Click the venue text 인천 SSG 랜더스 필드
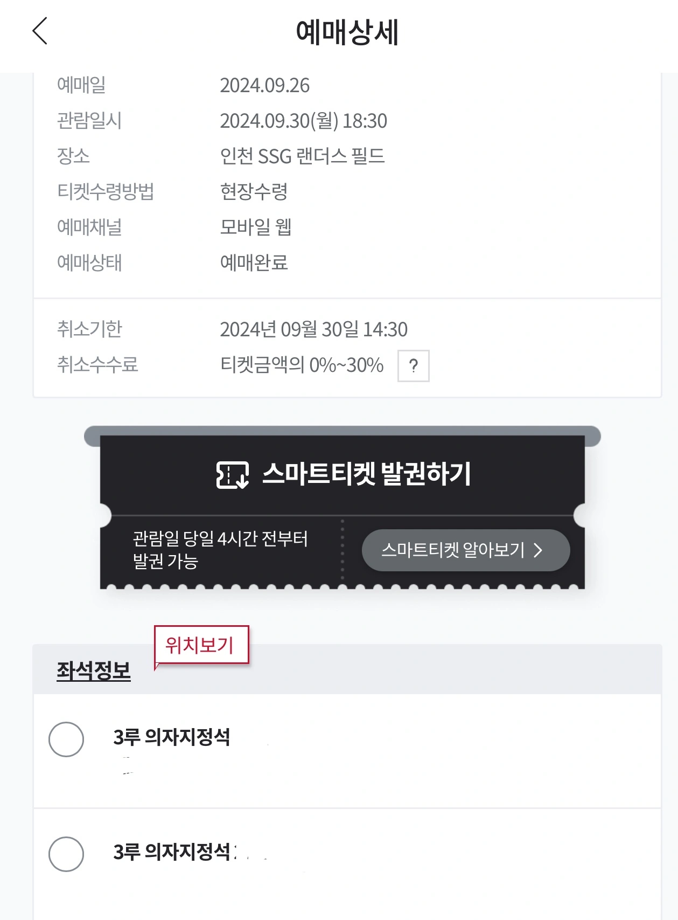Image resolution: width=678 pixels, height=920 pixels. click(x=302, y=156)
